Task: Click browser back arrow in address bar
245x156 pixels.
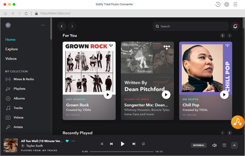Action: point(13,13)
